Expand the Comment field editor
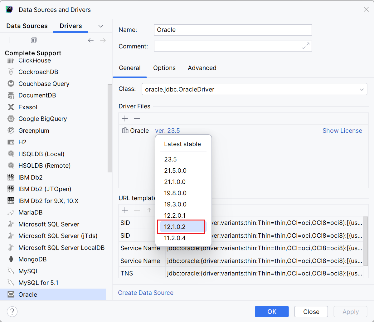This screenshot has width=374, height=322. pyautogui.click(x=306, y=46)
